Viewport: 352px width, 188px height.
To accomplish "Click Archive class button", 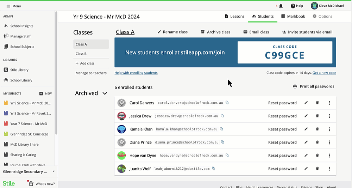I will 215,32.
